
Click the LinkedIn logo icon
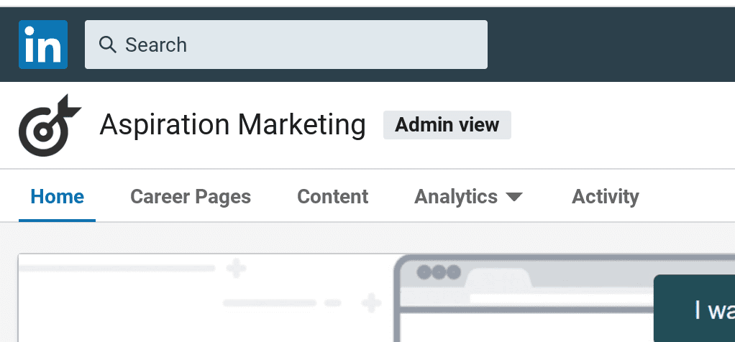tap(43, 45)
